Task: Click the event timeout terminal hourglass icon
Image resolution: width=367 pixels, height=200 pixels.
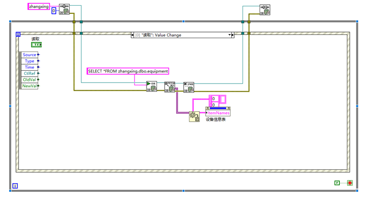Action: coord(18,34)
